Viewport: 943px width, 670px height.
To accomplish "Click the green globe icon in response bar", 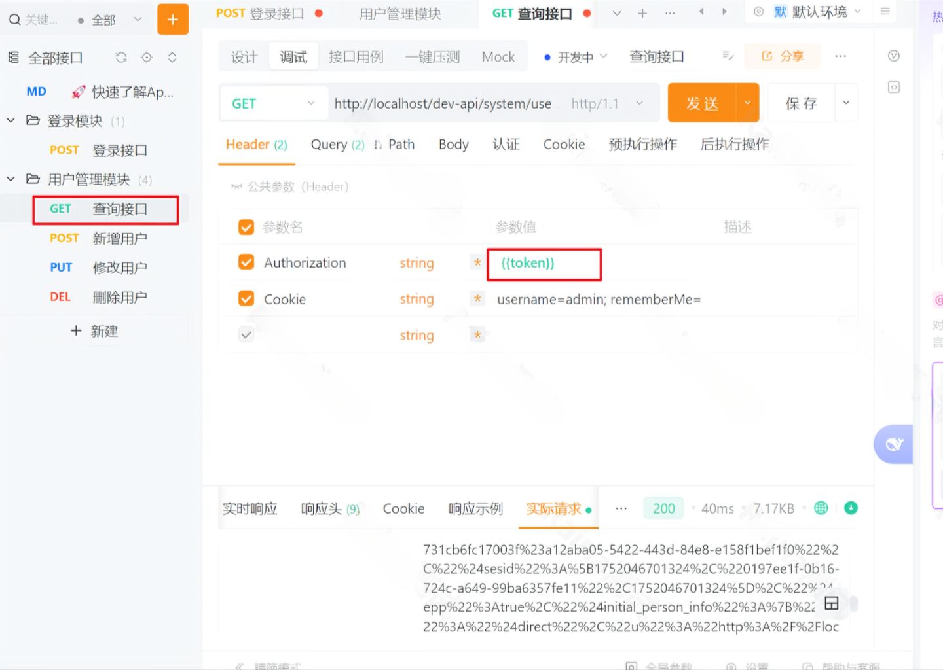I will coord(821,508).
